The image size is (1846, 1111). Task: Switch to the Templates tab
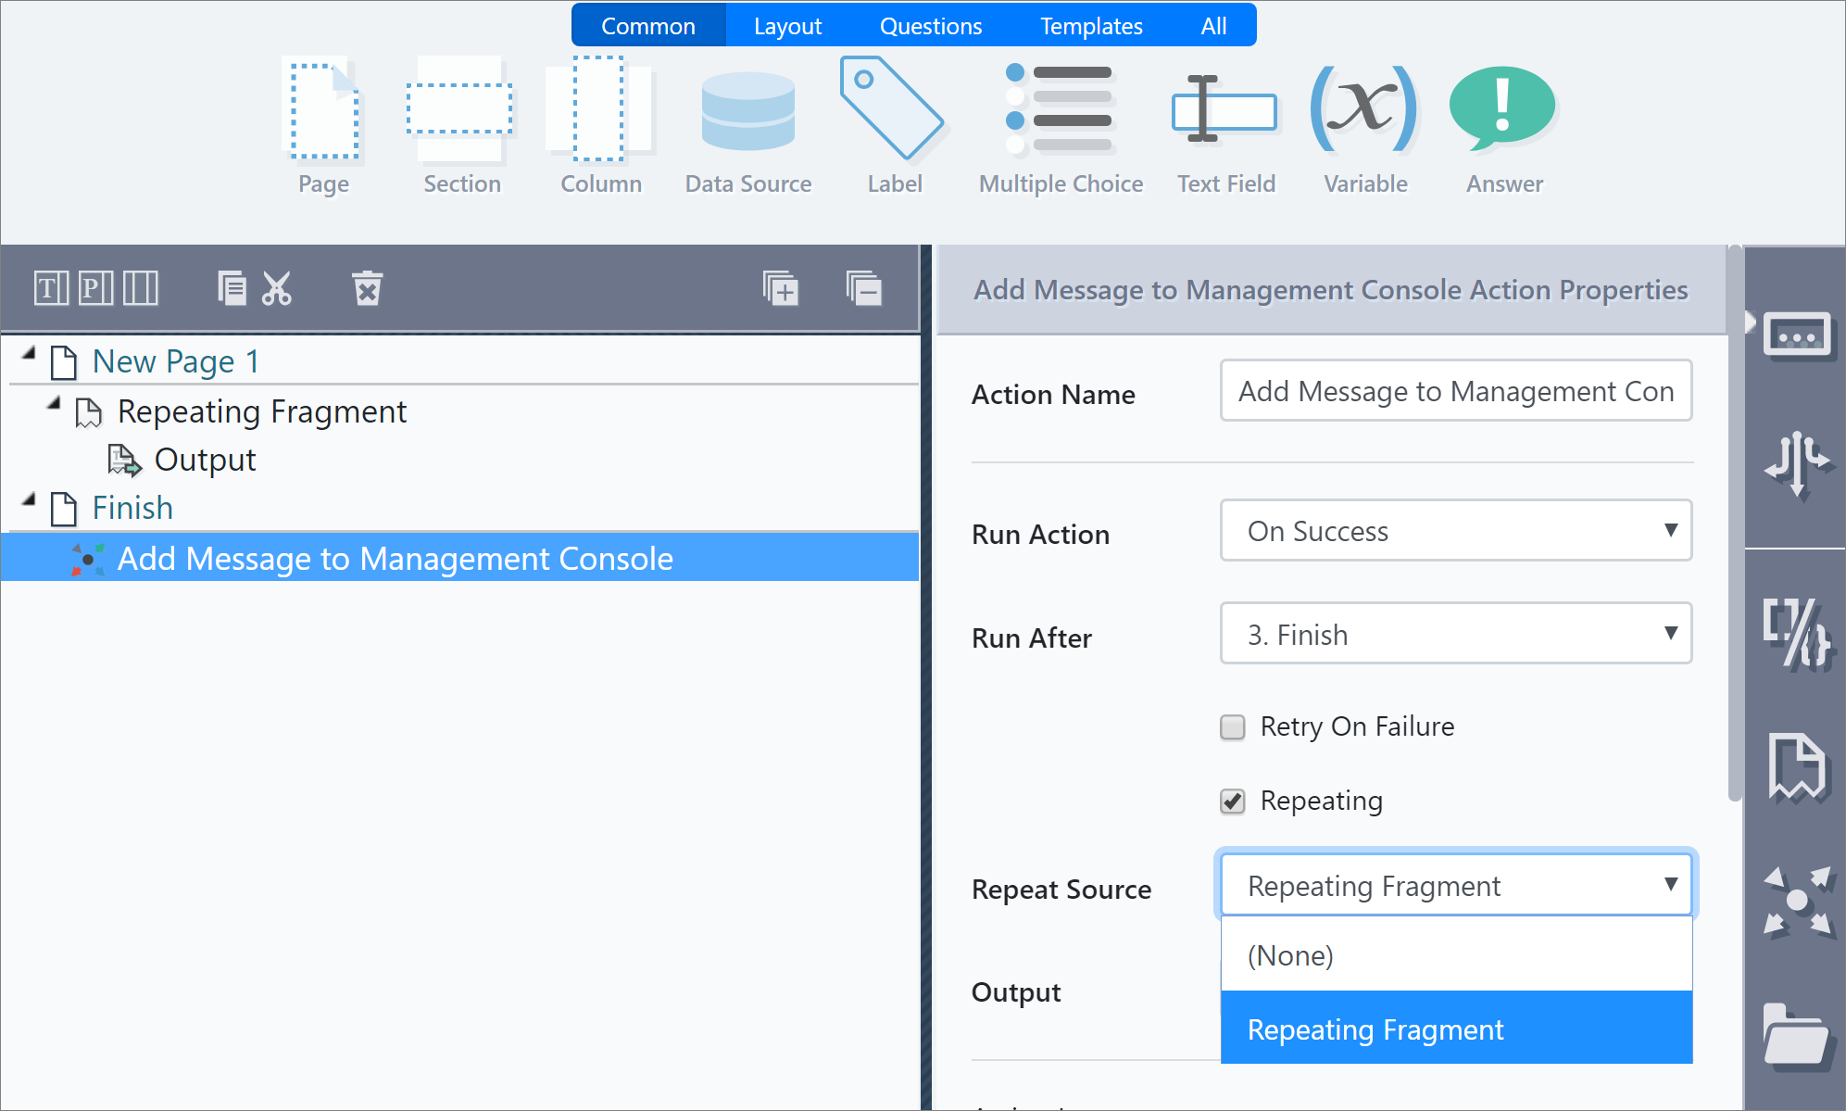click(1090, 26)
